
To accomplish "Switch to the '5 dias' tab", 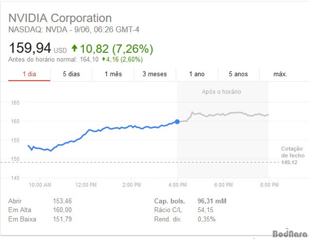I will point(71,74).
